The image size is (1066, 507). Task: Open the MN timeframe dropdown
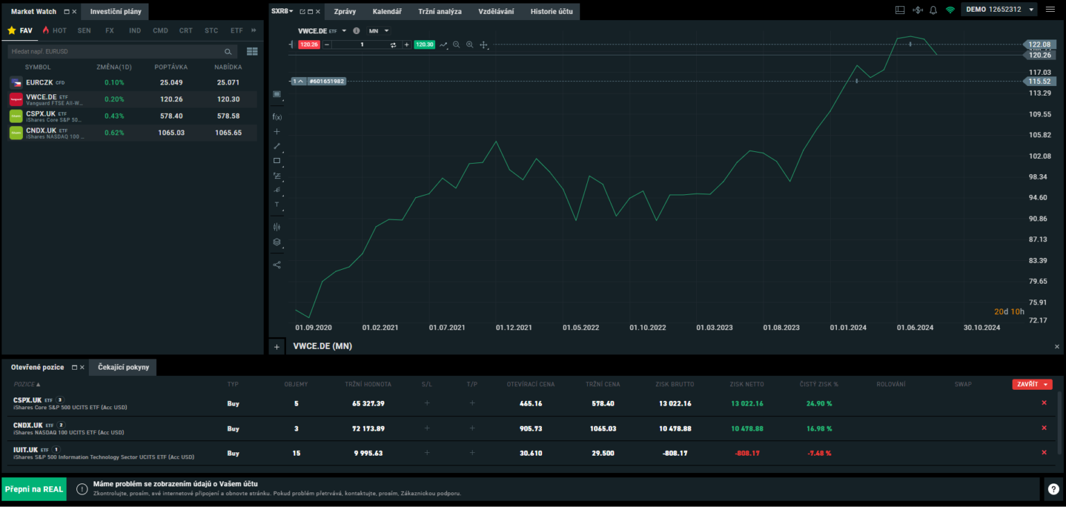378,31
